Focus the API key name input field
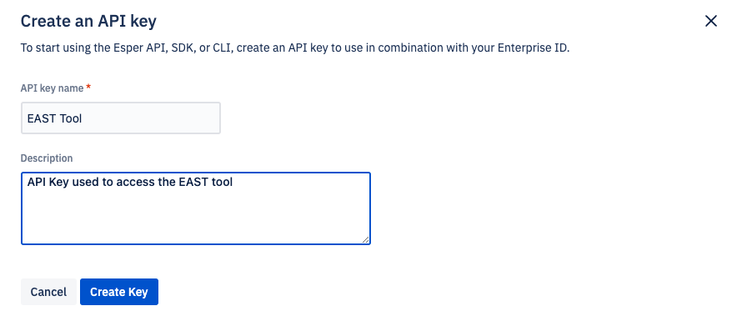Screen dimensions: 742x316 click(x=121, y=118)
